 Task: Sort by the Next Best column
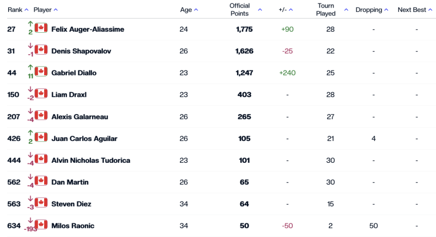click(x=430, y=10)
